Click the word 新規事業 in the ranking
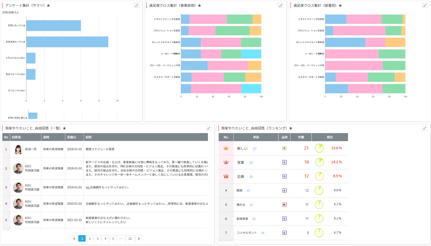 242,219
